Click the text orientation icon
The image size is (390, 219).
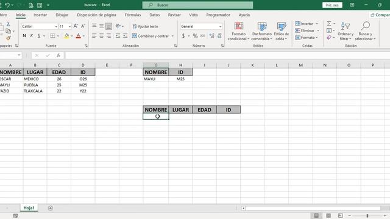coord(118,26)
